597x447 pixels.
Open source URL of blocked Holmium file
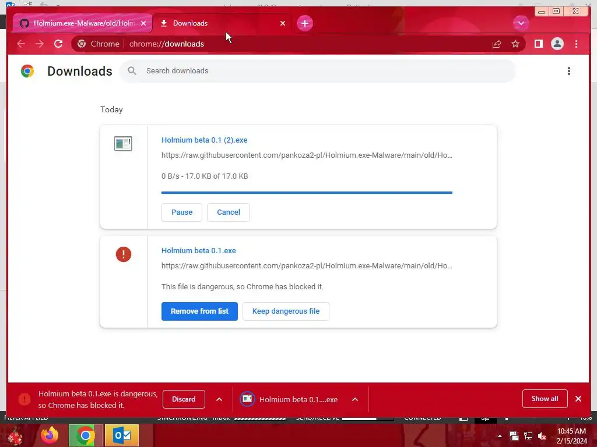(307, 265)
